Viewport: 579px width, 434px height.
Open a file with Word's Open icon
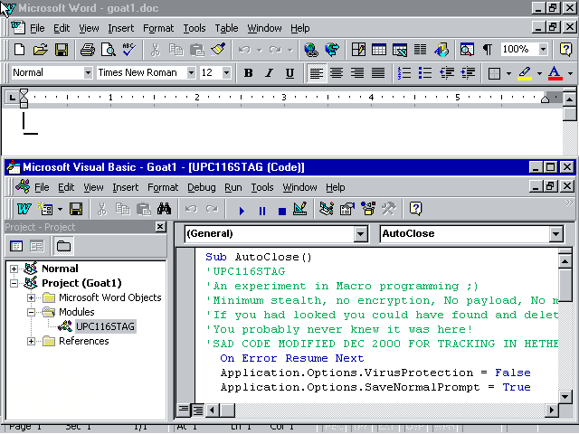tap(41, 50)
